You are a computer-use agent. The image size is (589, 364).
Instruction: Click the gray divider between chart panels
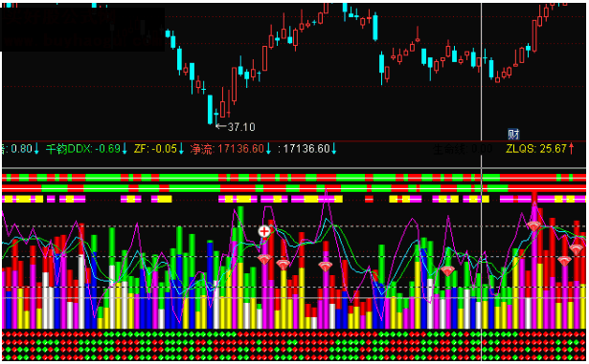[x=294, y=168]
